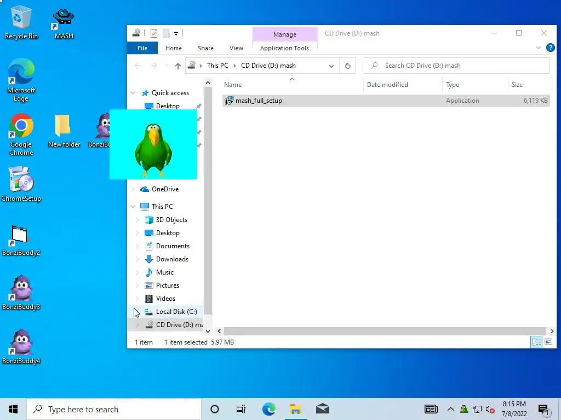The image size is (561, 420).
Task: Select the BonziBuddy3 desktop shortcut
Action: pos(21,293)
